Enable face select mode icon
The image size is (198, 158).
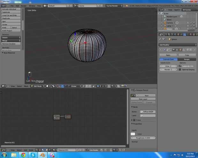(x=90, y=86)
